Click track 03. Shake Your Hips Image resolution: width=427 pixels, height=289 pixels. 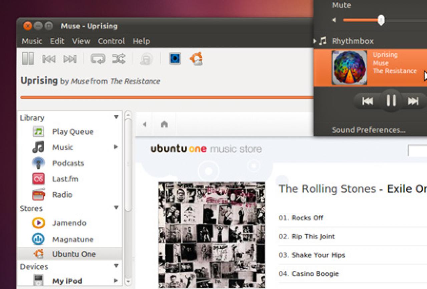click(x=312, y=255)
